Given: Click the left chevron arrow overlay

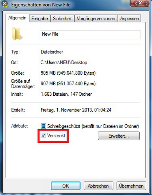Looking at the screenshot, I should [136, 3].
